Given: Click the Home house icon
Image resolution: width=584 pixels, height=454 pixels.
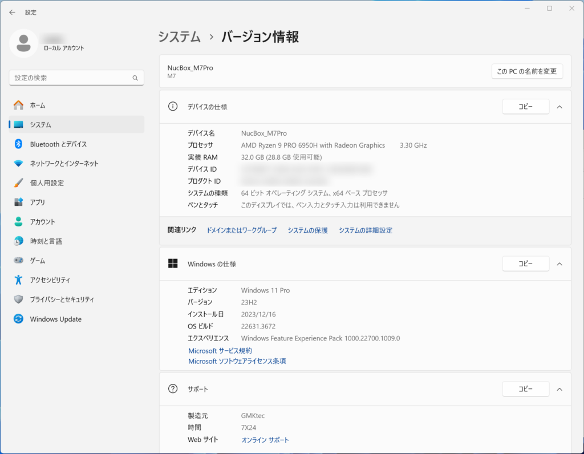Looking at the screenshot, I should 18,106.
